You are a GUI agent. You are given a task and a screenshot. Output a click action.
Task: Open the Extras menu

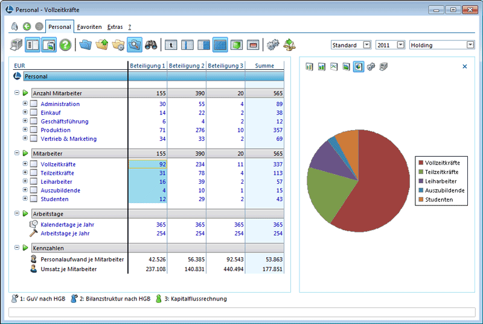click(x=115, y=27)
